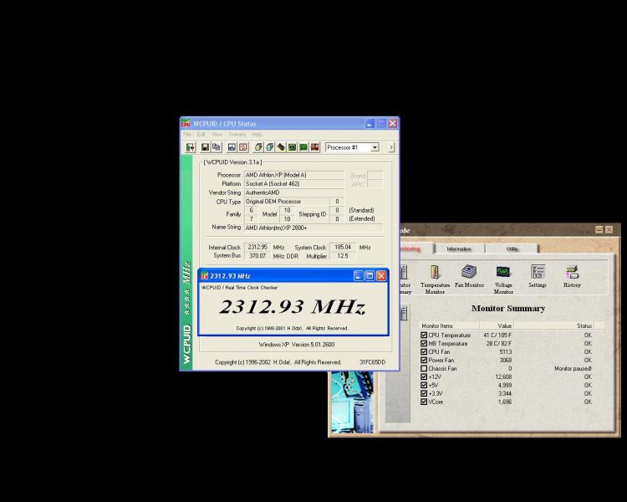Click the System Clock value 185.04

(343, 248)
